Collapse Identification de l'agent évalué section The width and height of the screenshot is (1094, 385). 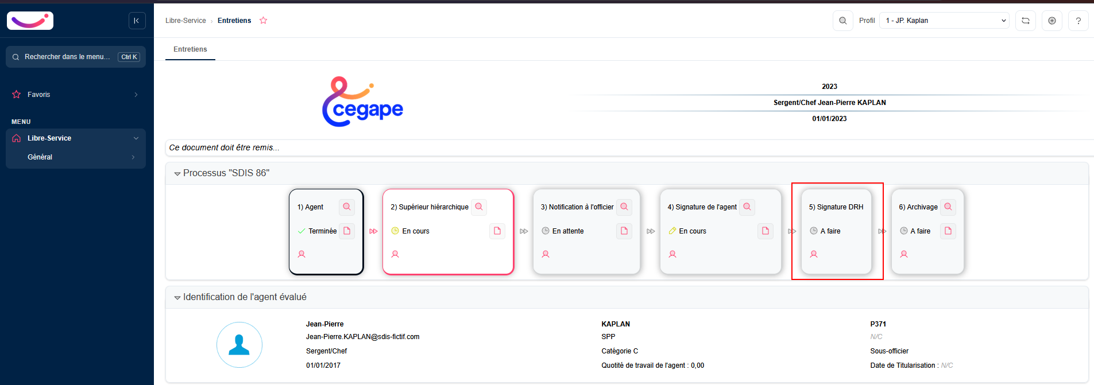pos(177,298)
